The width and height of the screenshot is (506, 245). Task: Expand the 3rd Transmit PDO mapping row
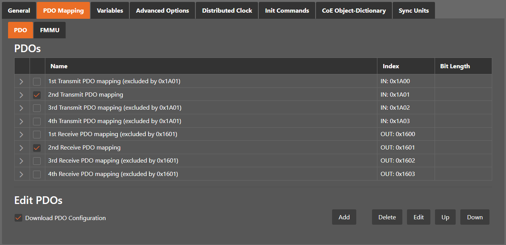[21, 108]
